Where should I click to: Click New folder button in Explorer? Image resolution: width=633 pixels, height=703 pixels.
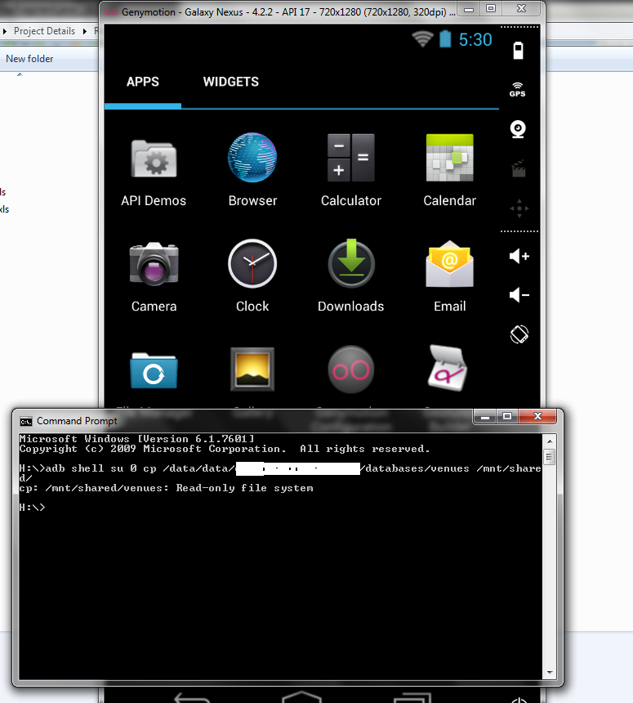tap(29, 59)
